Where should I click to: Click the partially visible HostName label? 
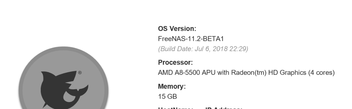pyautogui.click(x=176, y=108)
